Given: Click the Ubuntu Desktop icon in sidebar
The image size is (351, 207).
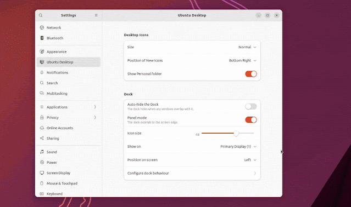Looking at the screenshot, I should 42,62.
